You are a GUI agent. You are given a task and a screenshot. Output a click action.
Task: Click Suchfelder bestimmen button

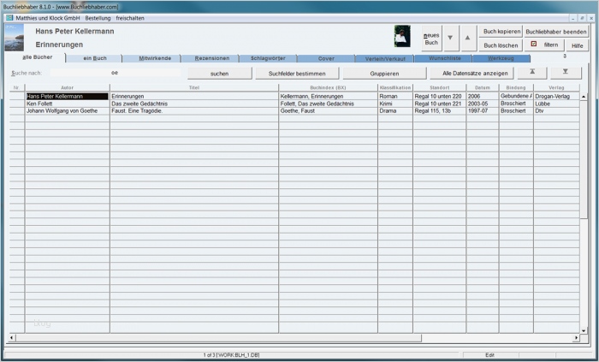click(297, 74)
